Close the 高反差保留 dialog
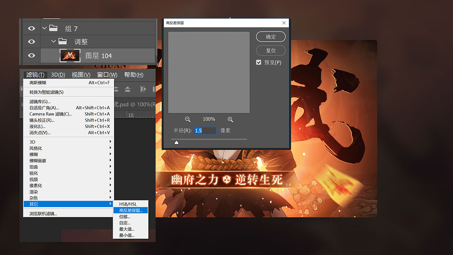453x255 pixels. [284, 23]
